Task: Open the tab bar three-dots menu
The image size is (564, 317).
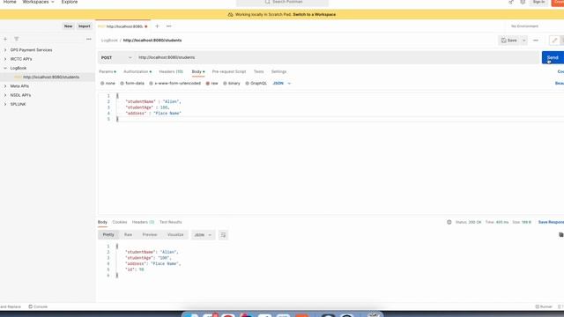Action: [x=168, y=26]
